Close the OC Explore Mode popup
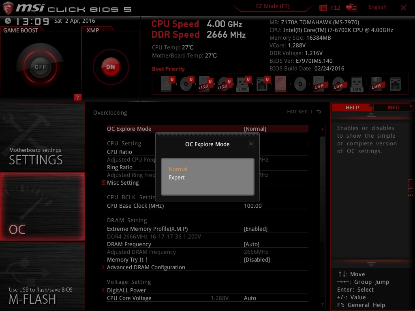415x311 pixels. (250, 144)
